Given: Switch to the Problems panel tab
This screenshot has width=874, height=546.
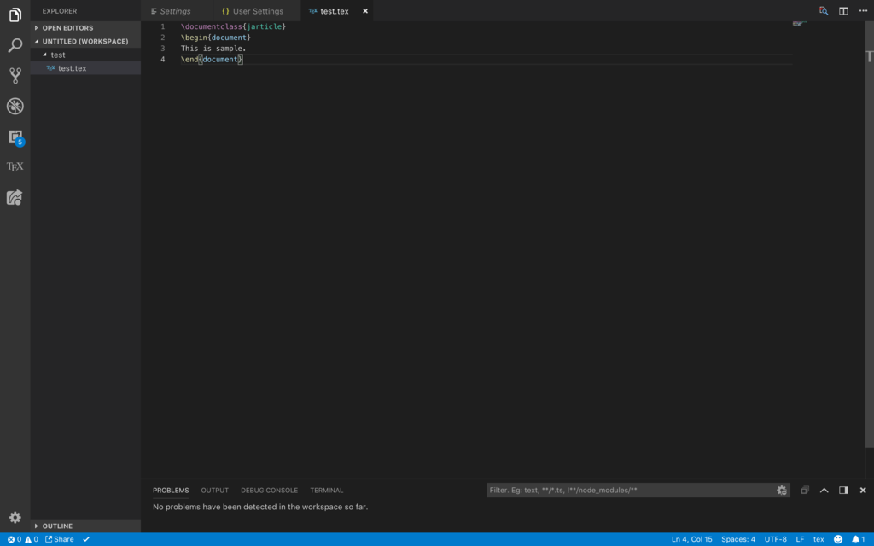Looking at the screenshot, I should click(x=171, y=491).
